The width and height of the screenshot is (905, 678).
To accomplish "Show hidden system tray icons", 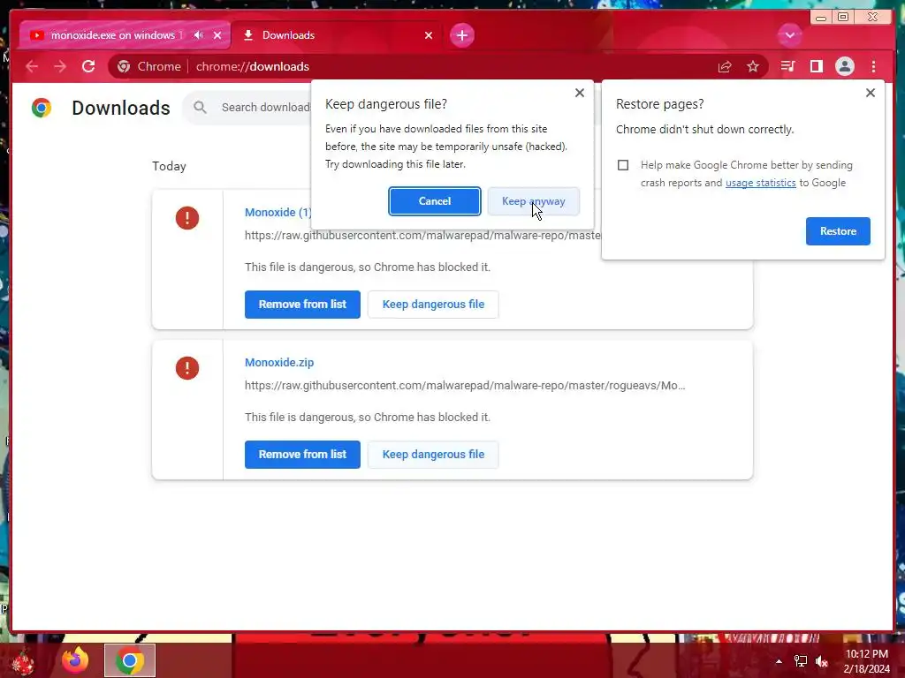I will (779, 661).
